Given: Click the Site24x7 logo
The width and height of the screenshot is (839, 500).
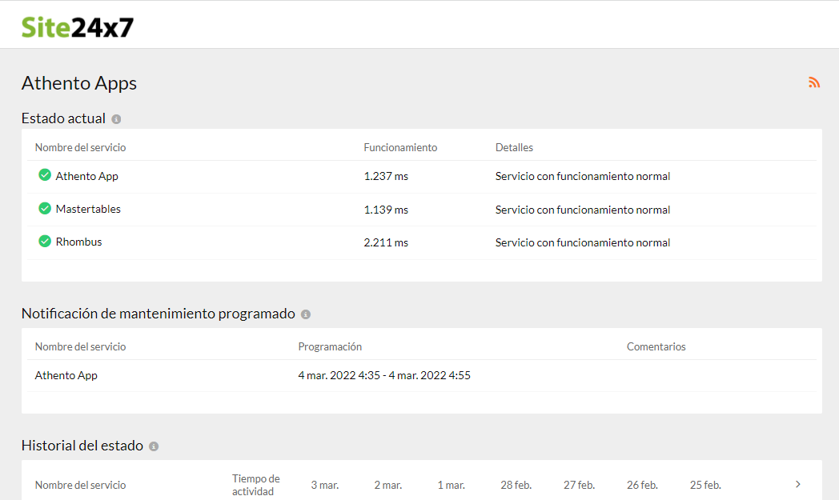Looking at the screenshot, I should coord(77,27).
